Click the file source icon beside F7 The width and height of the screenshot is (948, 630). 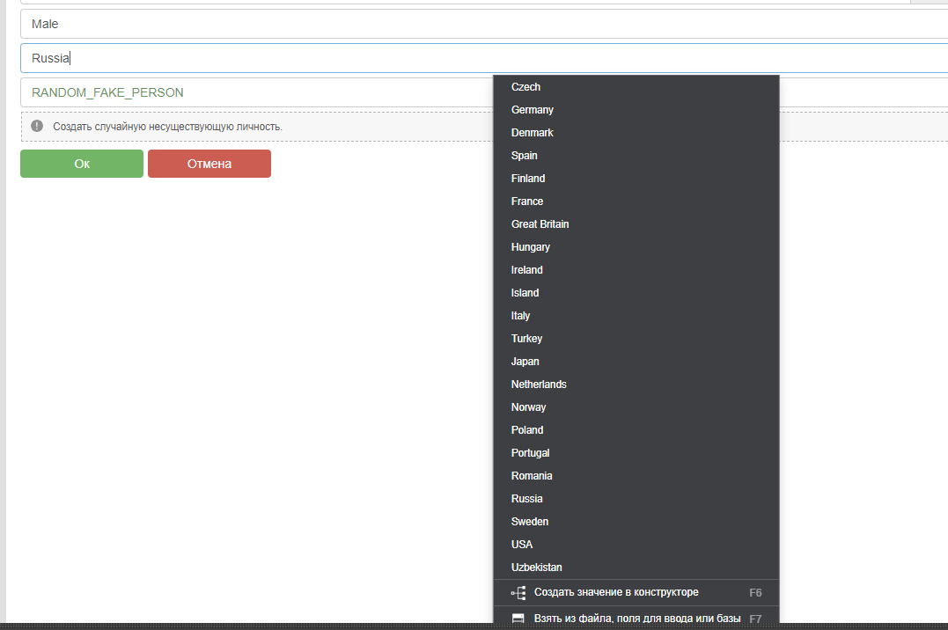click(x=518, y=619)
